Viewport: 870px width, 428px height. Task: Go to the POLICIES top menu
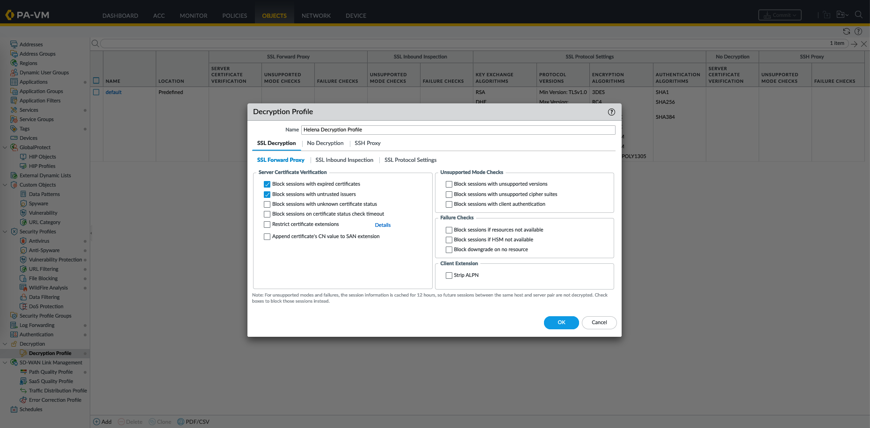(x=234, y=15)
